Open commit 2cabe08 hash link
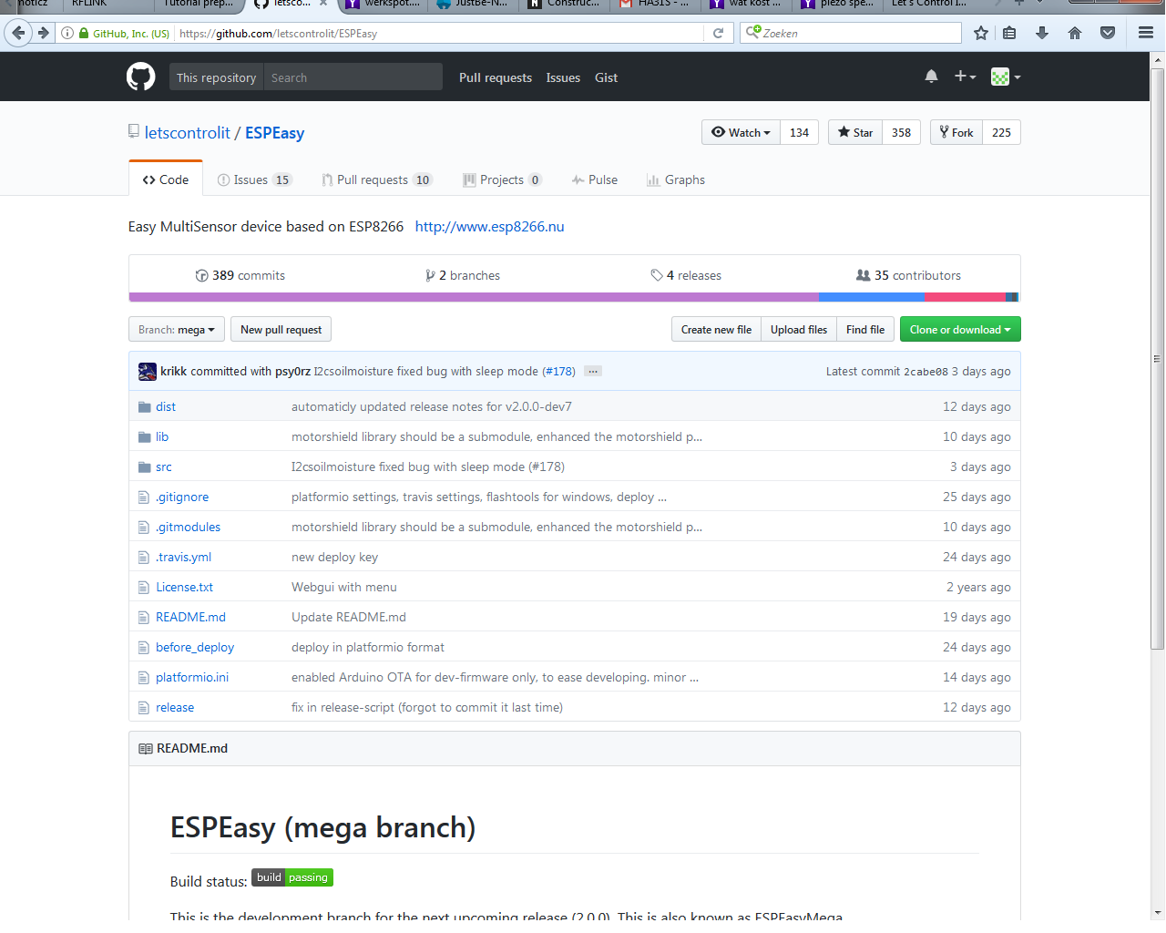This screenshot has height=933, width=1166. tap(926, 371)
